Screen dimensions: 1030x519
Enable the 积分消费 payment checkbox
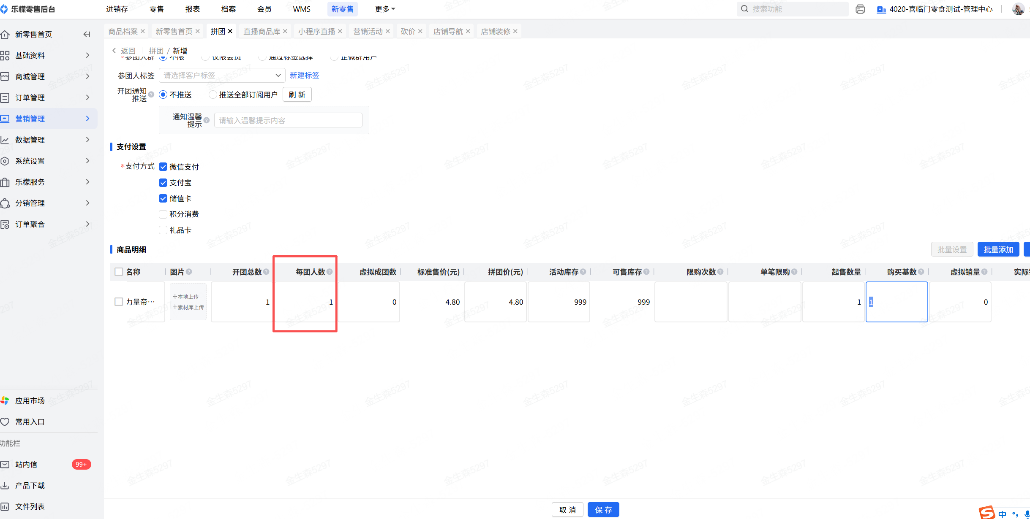[163, 214]
